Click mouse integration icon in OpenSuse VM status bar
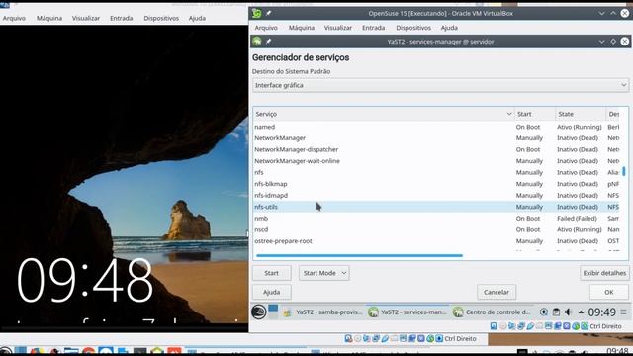Viewport: 633px width, 356px height. (576, 326)
